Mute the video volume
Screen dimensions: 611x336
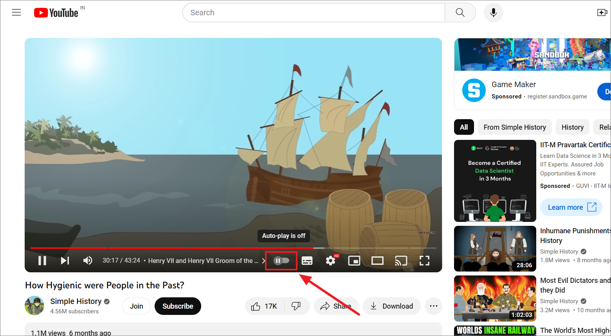pyautogui.click(x=88, y=261)
